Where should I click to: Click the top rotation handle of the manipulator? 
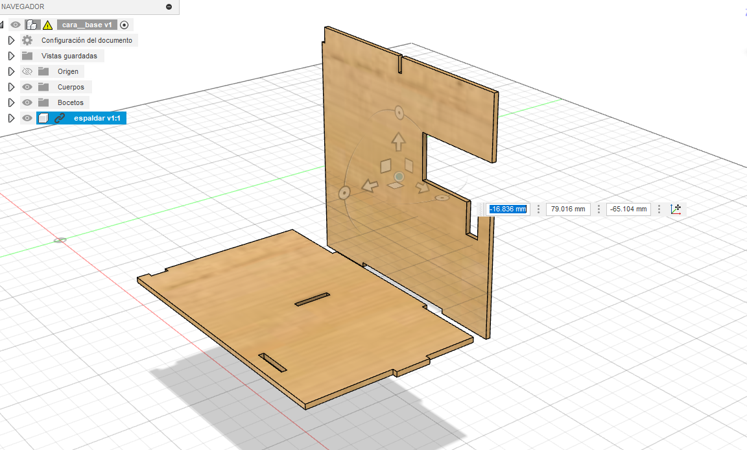(399, 113)
